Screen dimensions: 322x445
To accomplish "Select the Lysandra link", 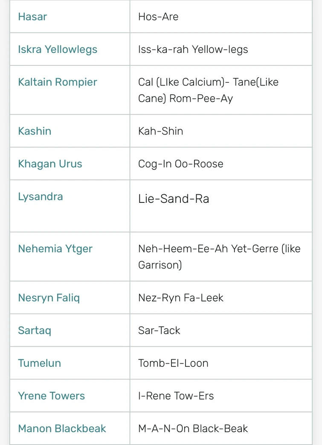I will click(41, 196).
